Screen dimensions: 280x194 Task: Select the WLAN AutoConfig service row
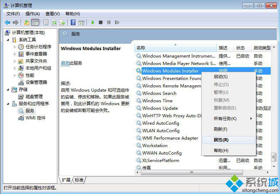(x=168, y=131)
